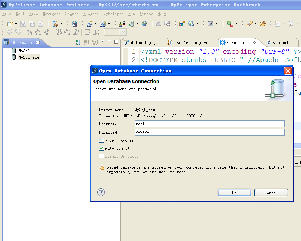This screenshot has width=301, height=241.
Task: Click open connection icon in DB Browser
Action: [78, 42]
